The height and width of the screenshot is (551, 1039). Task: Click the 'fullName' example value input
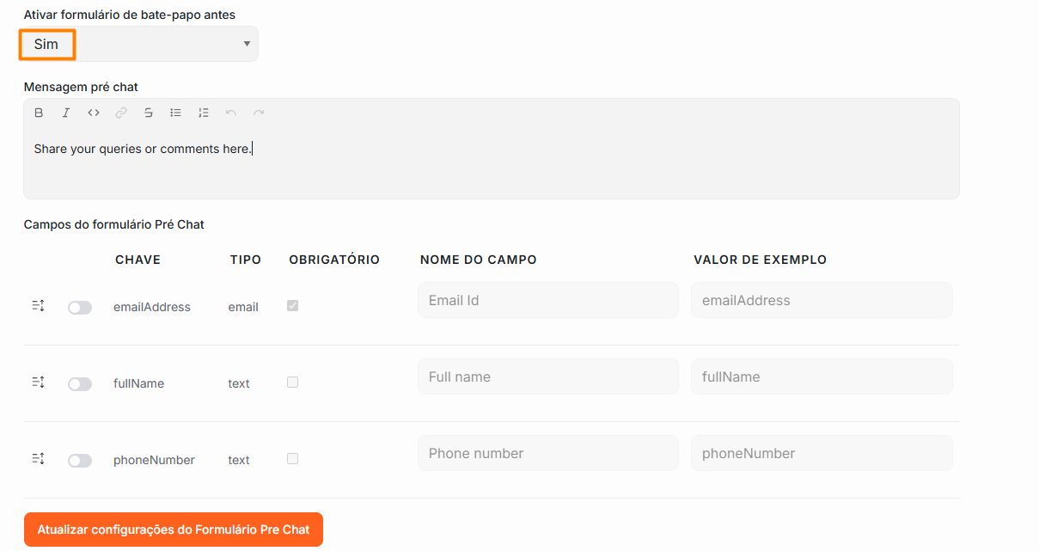point(822,377)
